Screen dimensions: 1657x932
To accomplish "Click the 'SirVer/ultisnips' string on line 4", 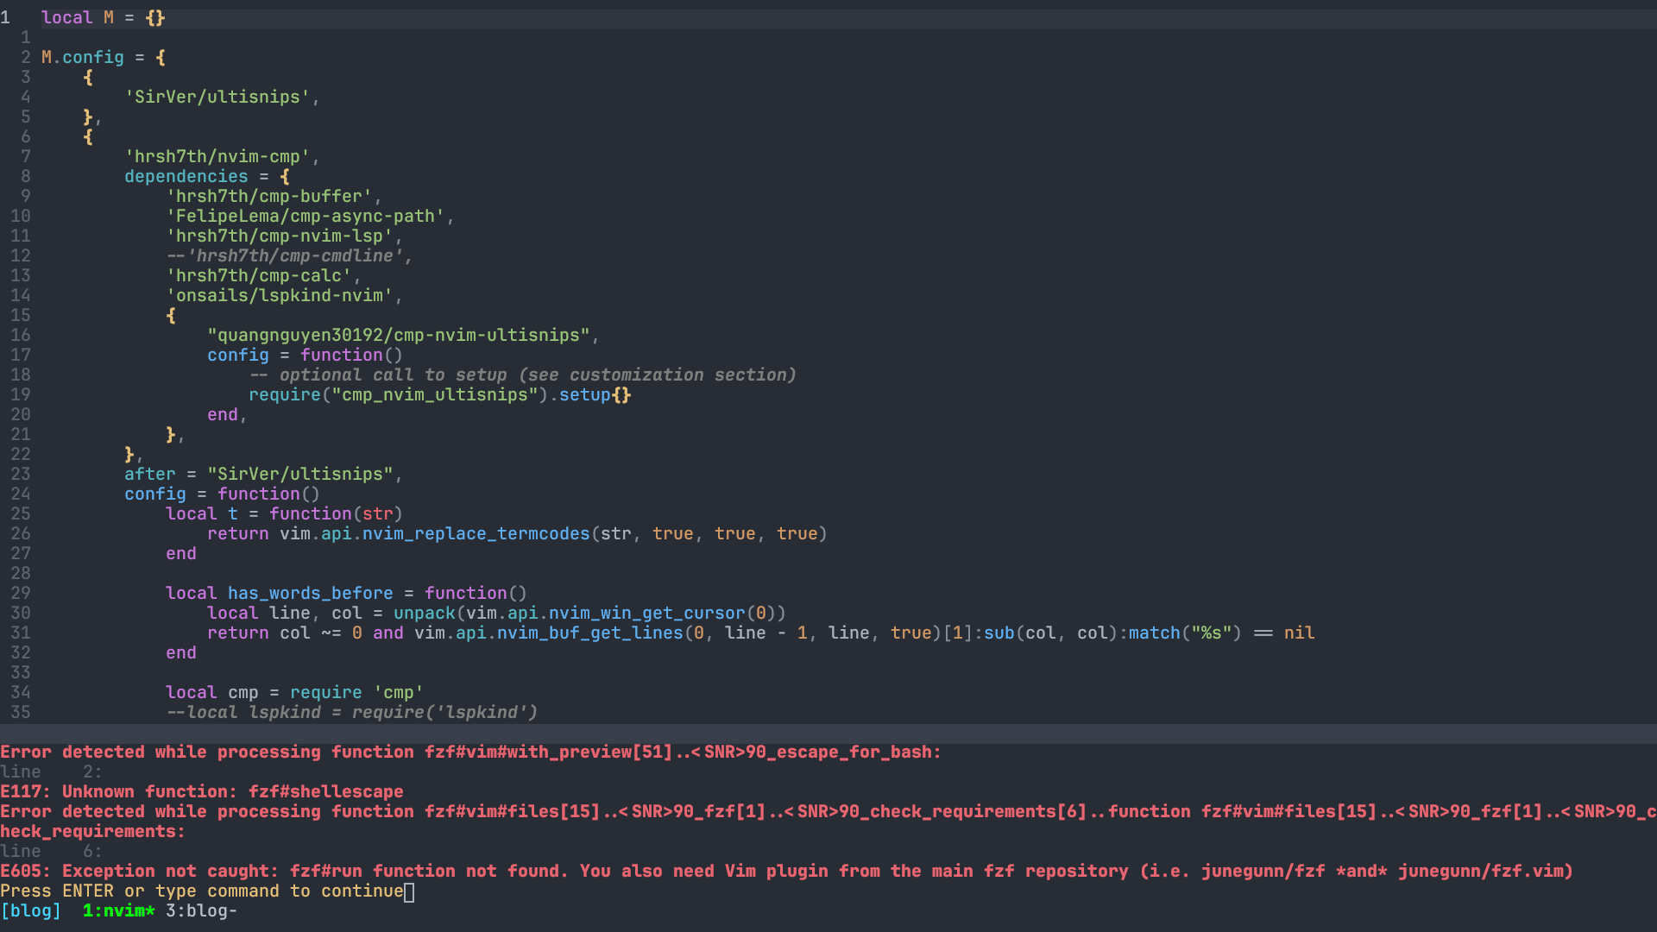I will 217,97.
